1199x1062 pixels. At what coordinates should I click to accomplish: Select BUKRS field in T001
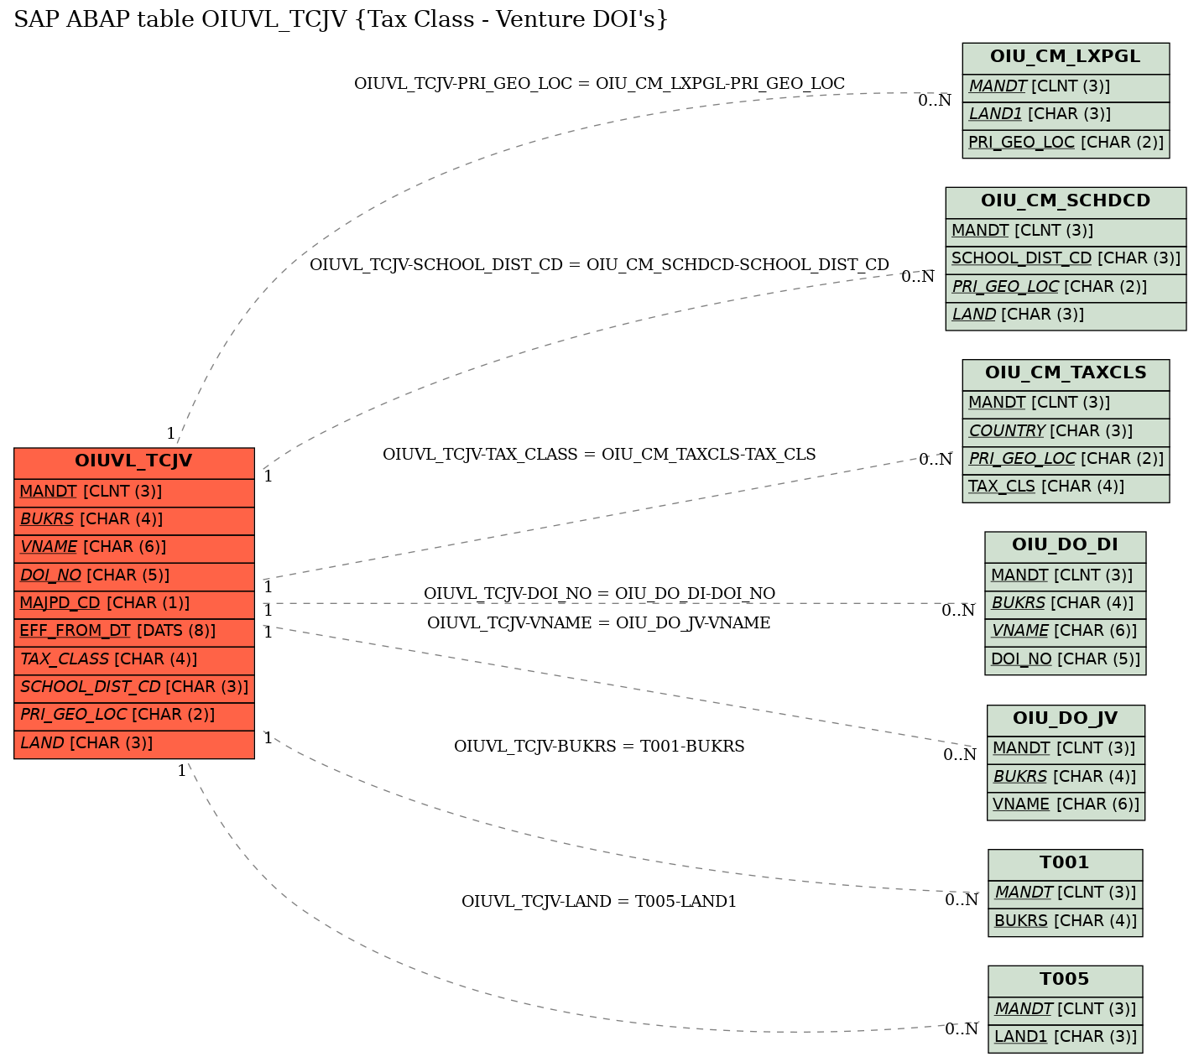coord(1066,922)
